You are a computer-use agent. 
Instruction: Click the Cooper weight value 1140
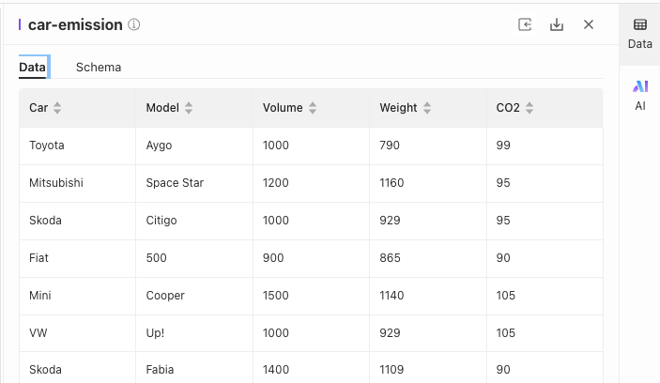391,296
